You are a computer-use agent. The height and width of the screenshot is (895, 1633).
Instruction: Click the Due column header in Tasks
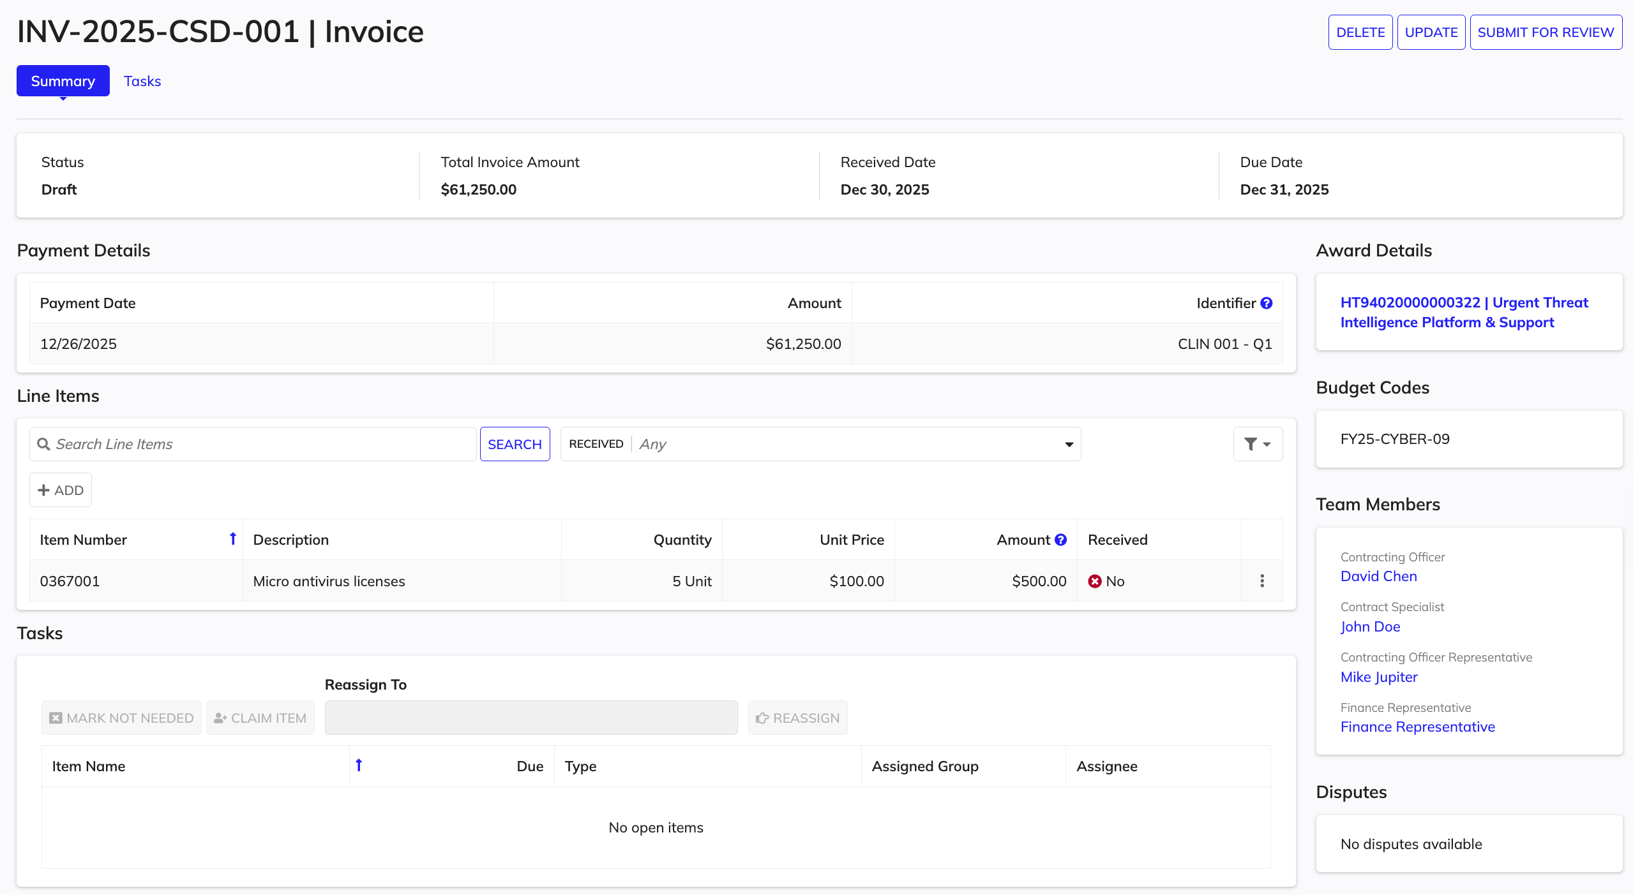point(530,766)
